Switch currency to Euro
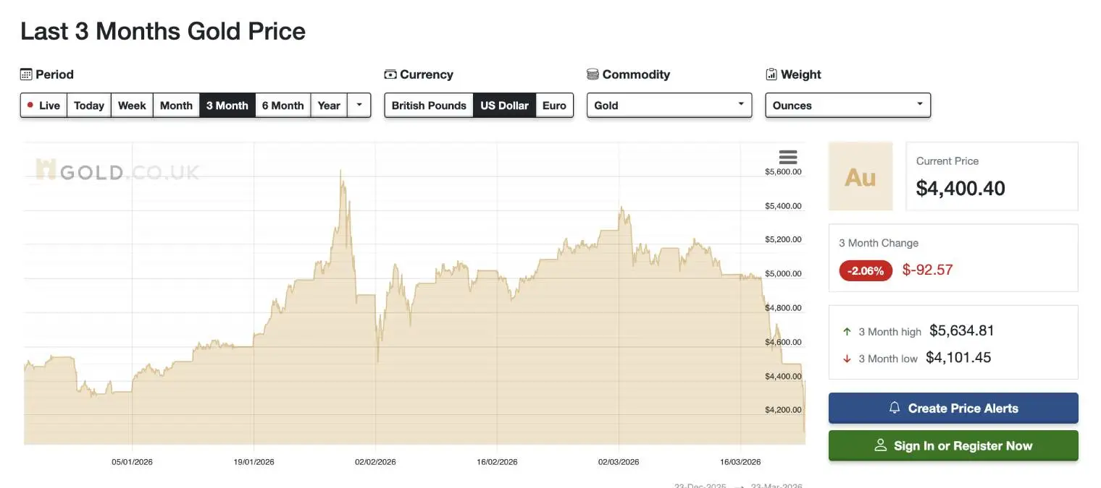This screenshot has height=488, width=1101. 554,105
